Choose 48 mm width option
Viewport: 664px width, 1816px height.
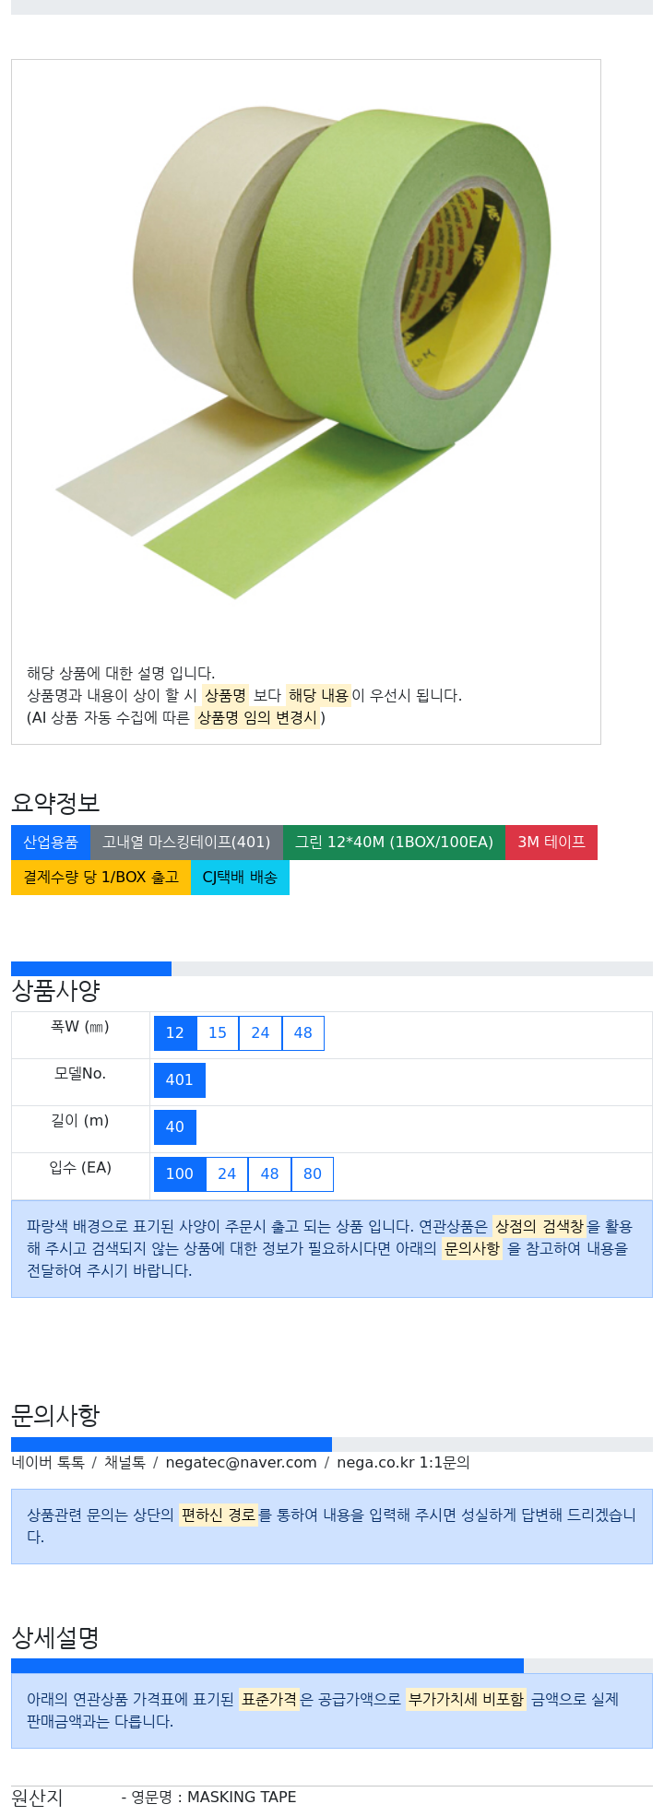click(x=303, y=1032)
